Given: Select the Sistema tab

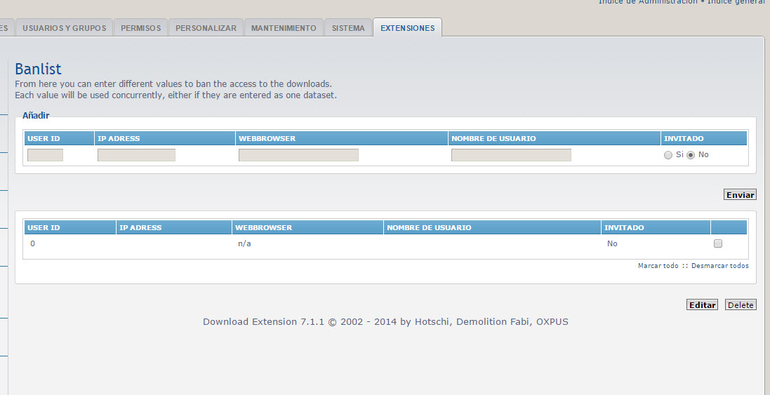Looking at the screenshot, I should click(348, 28).
